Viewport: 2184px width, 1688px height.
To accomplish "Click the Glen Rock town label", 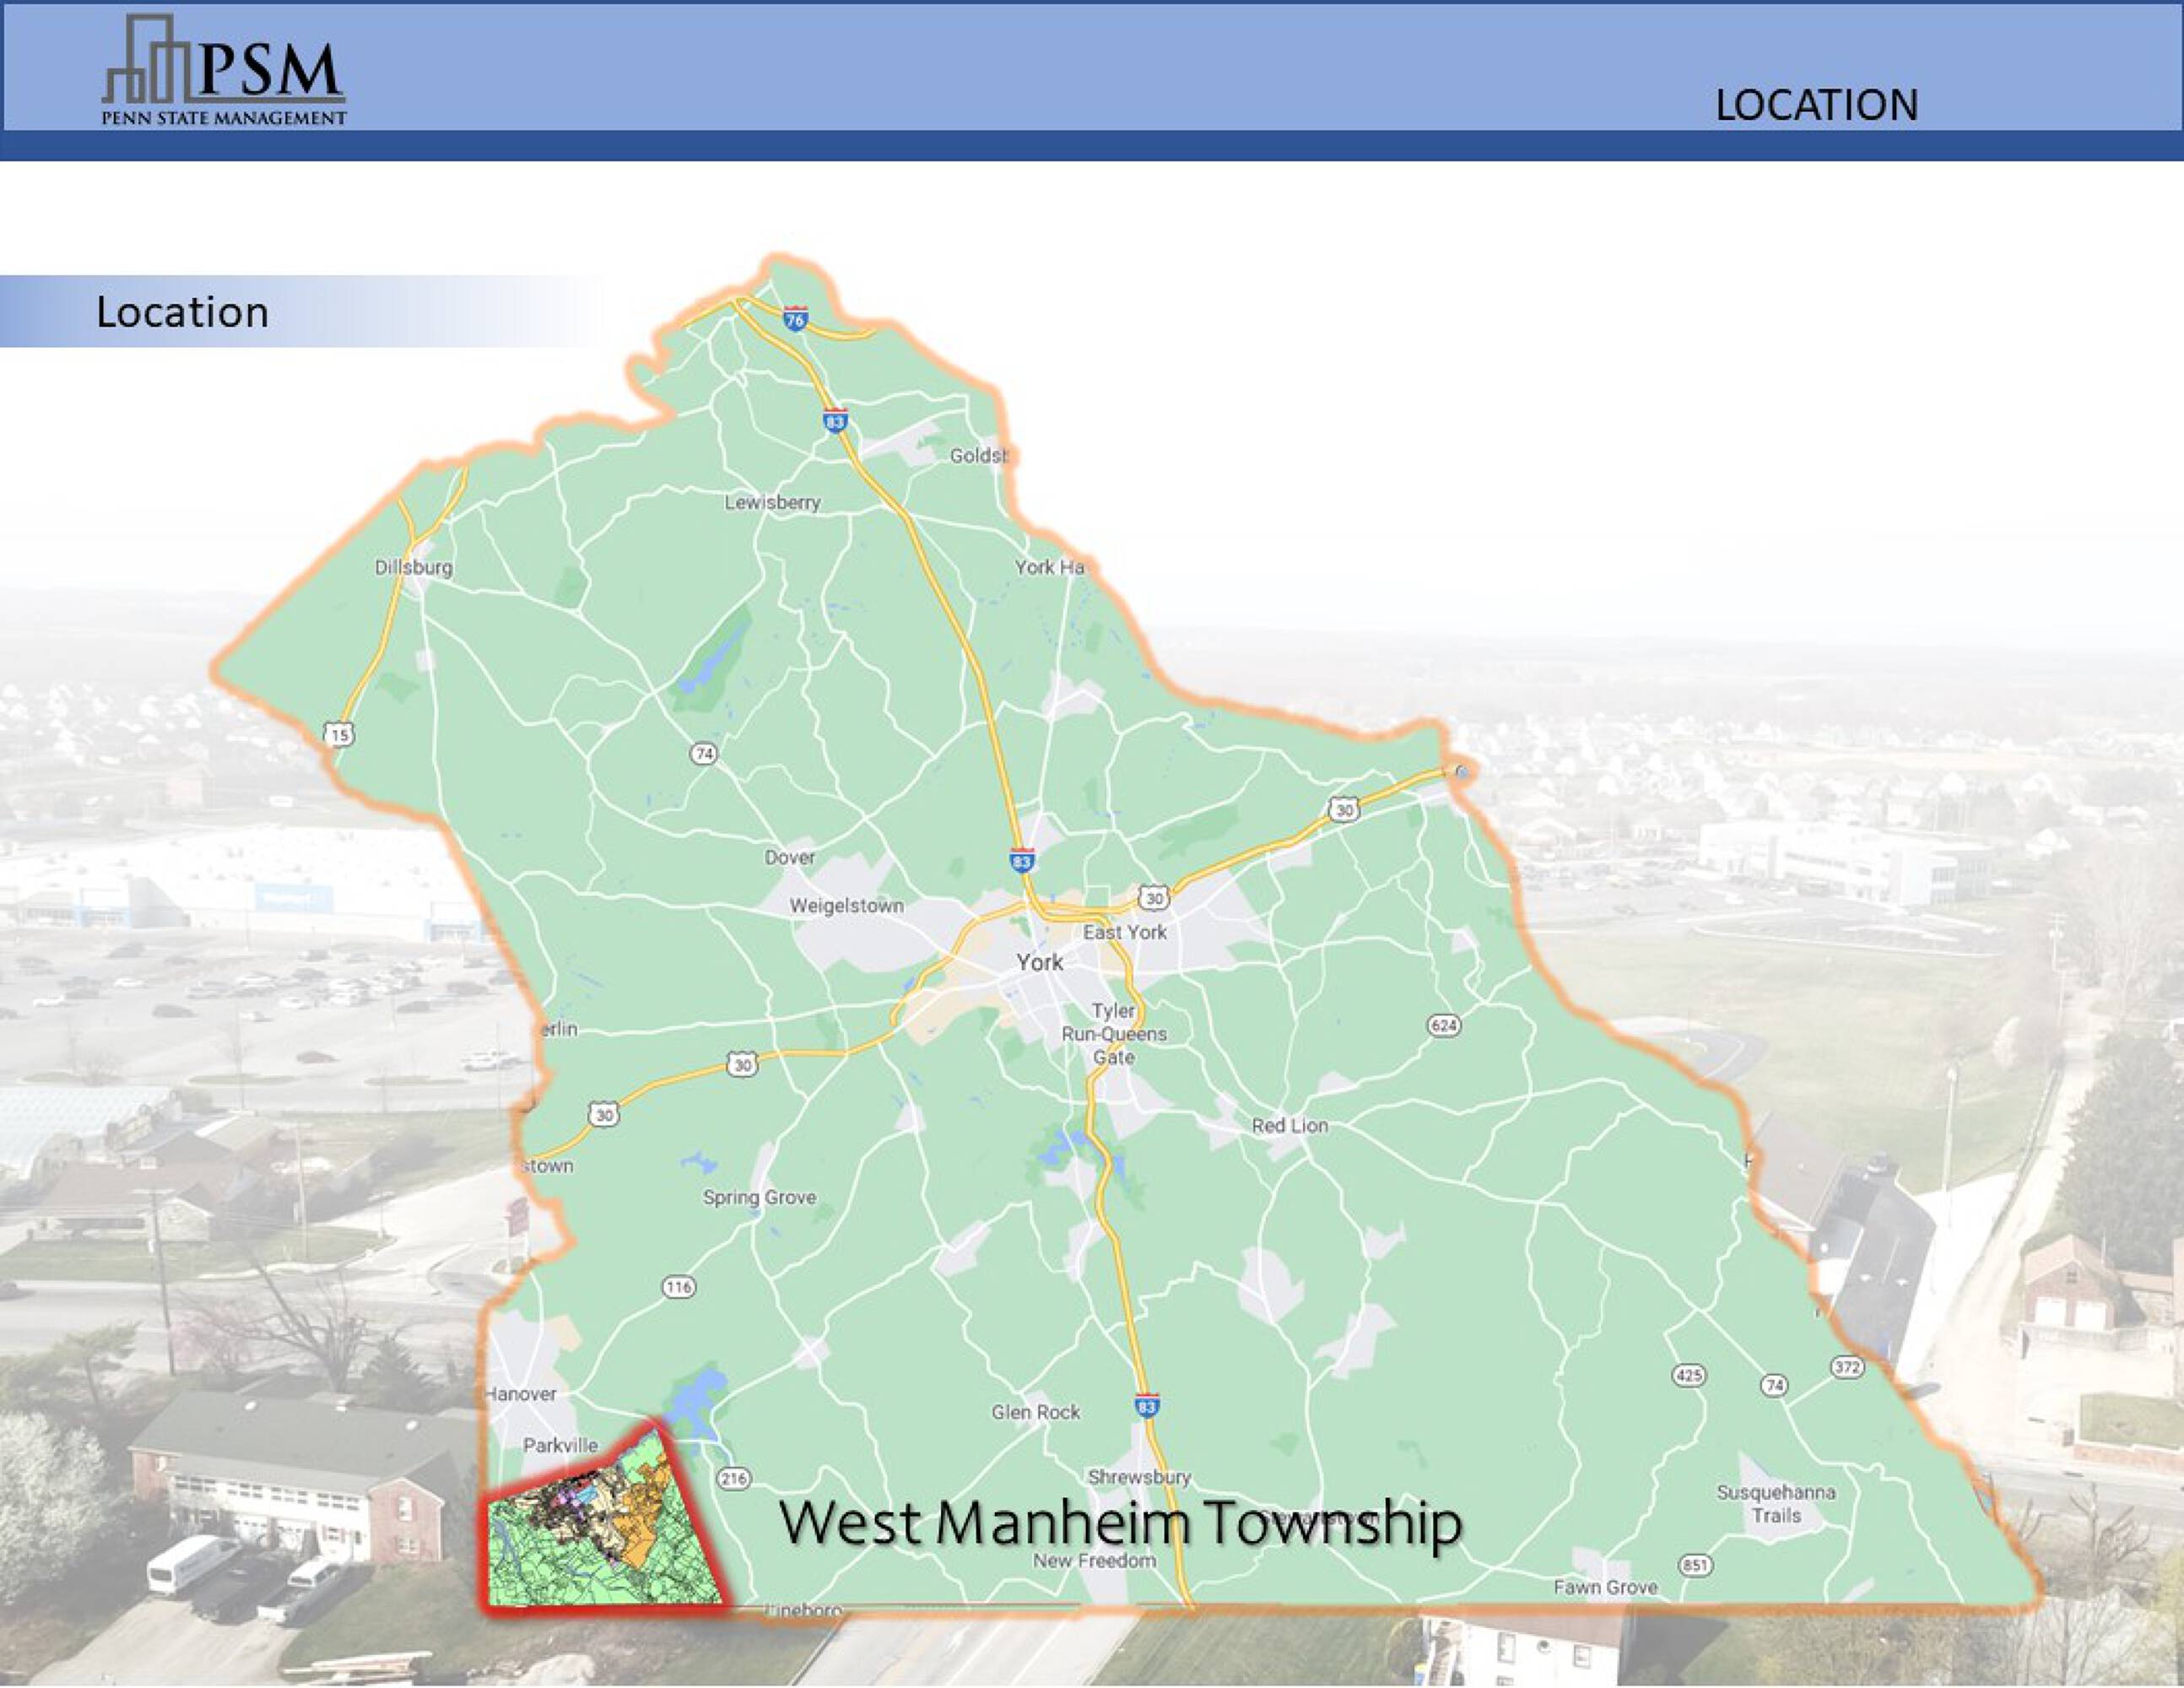I will pos(1036,1412).
